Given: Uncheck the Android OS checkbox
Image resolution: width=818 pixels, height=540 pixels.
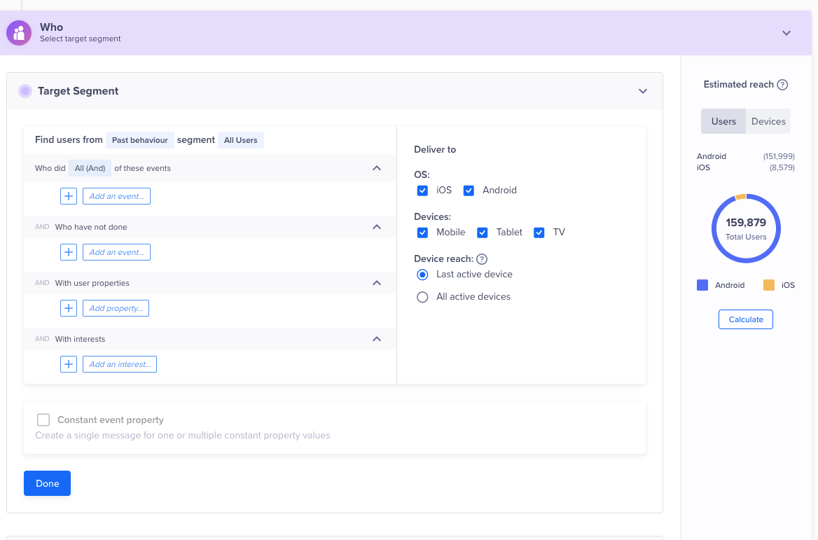Looking at the screenshot, I should (469, 191).
